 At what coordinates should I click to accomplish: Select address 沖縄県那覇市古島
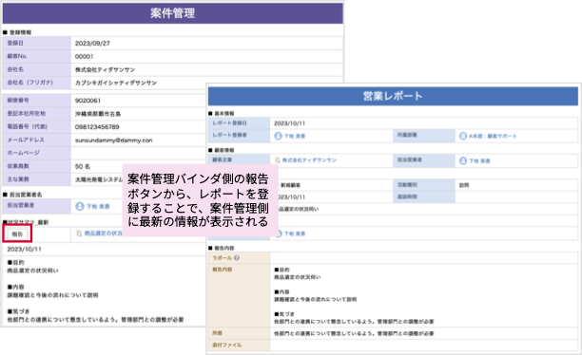coord(98,114)
